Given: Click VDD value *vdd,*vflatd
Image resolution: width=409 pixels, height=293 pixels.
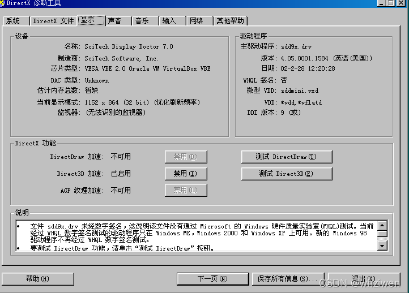Looking at the screenshot, I should [301, 102].
